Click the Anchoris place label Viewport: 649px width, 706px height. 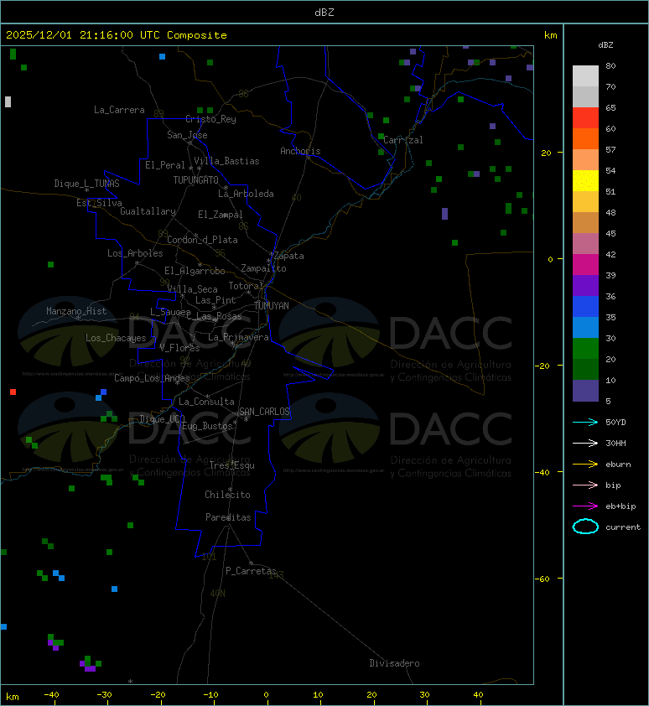pos(300,151)
